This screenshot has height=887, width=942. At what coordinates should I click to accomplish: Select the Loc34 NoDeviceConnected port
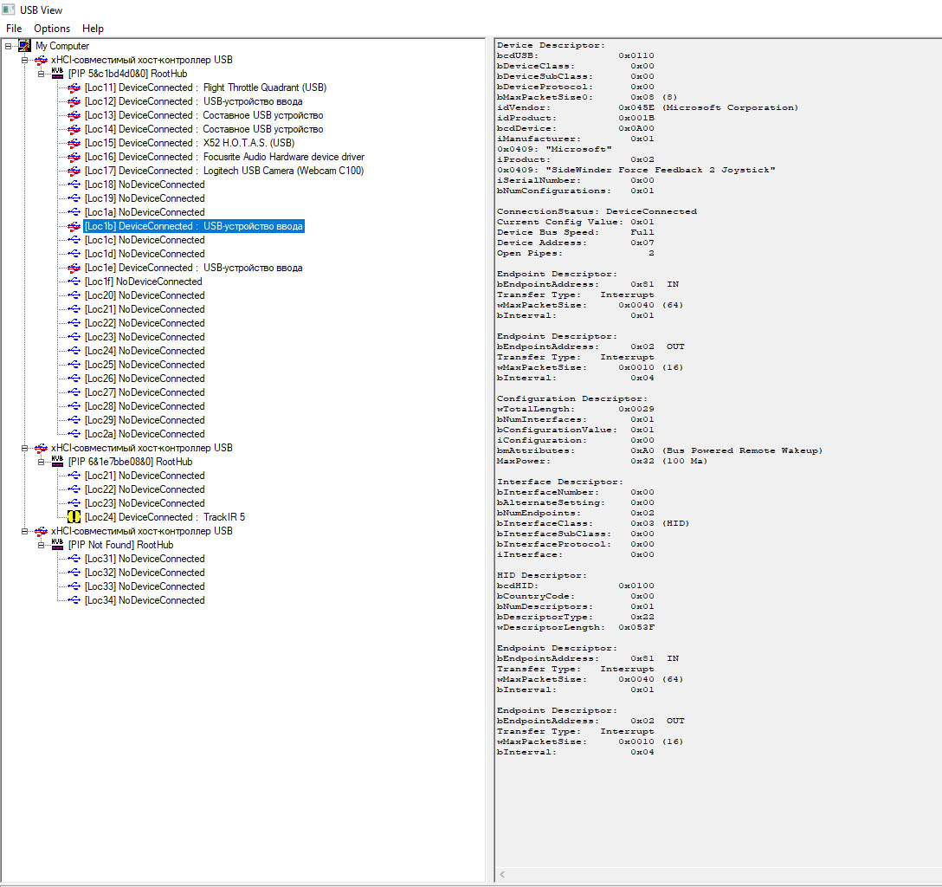[145, 600]
